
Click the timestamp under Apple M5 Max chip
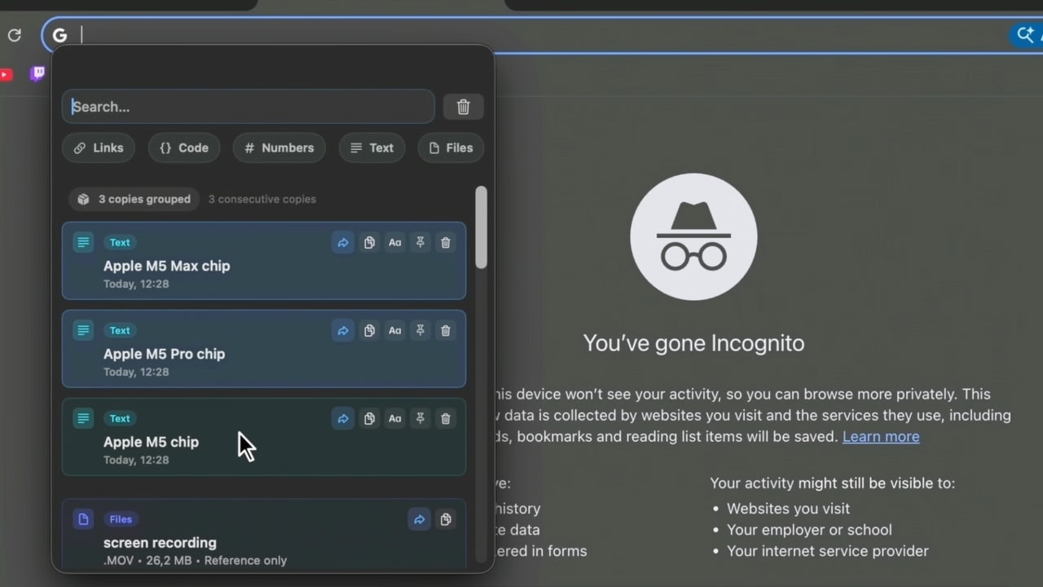tap(136, 285)
